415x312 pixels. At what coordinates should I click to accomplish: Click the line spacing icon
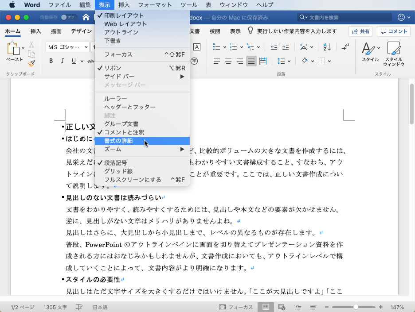pos(281,61)
